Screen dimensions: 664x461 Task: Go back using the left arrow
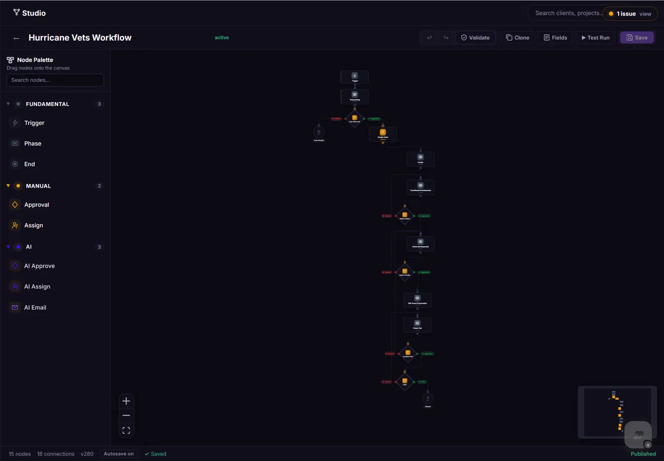tap(16, 38)
